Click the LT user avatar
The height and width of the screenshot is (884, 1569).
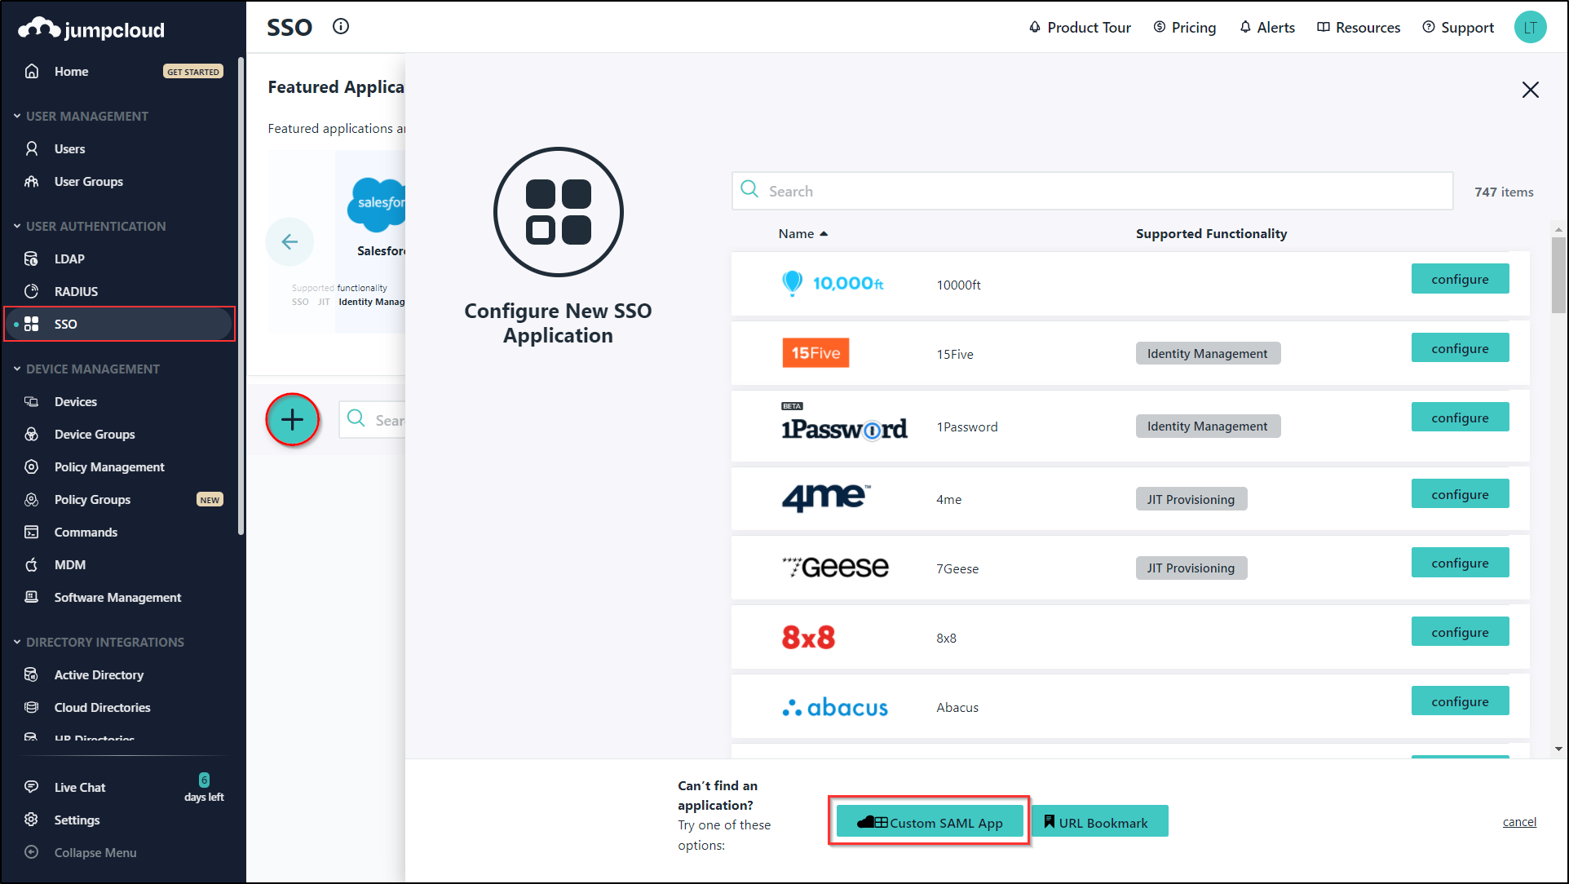[x=1530, y=27]
